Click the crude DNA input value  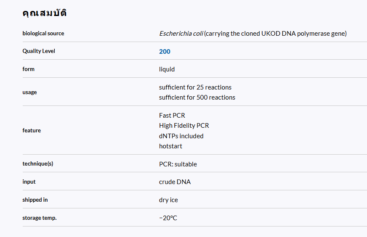point(175,182)
